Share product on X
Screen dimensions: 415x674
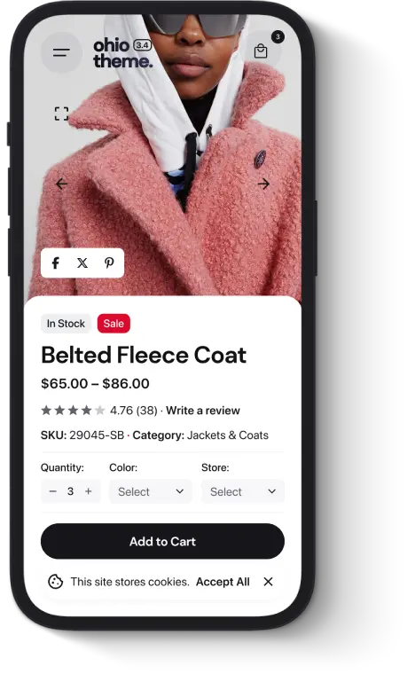tap(82, 263)
